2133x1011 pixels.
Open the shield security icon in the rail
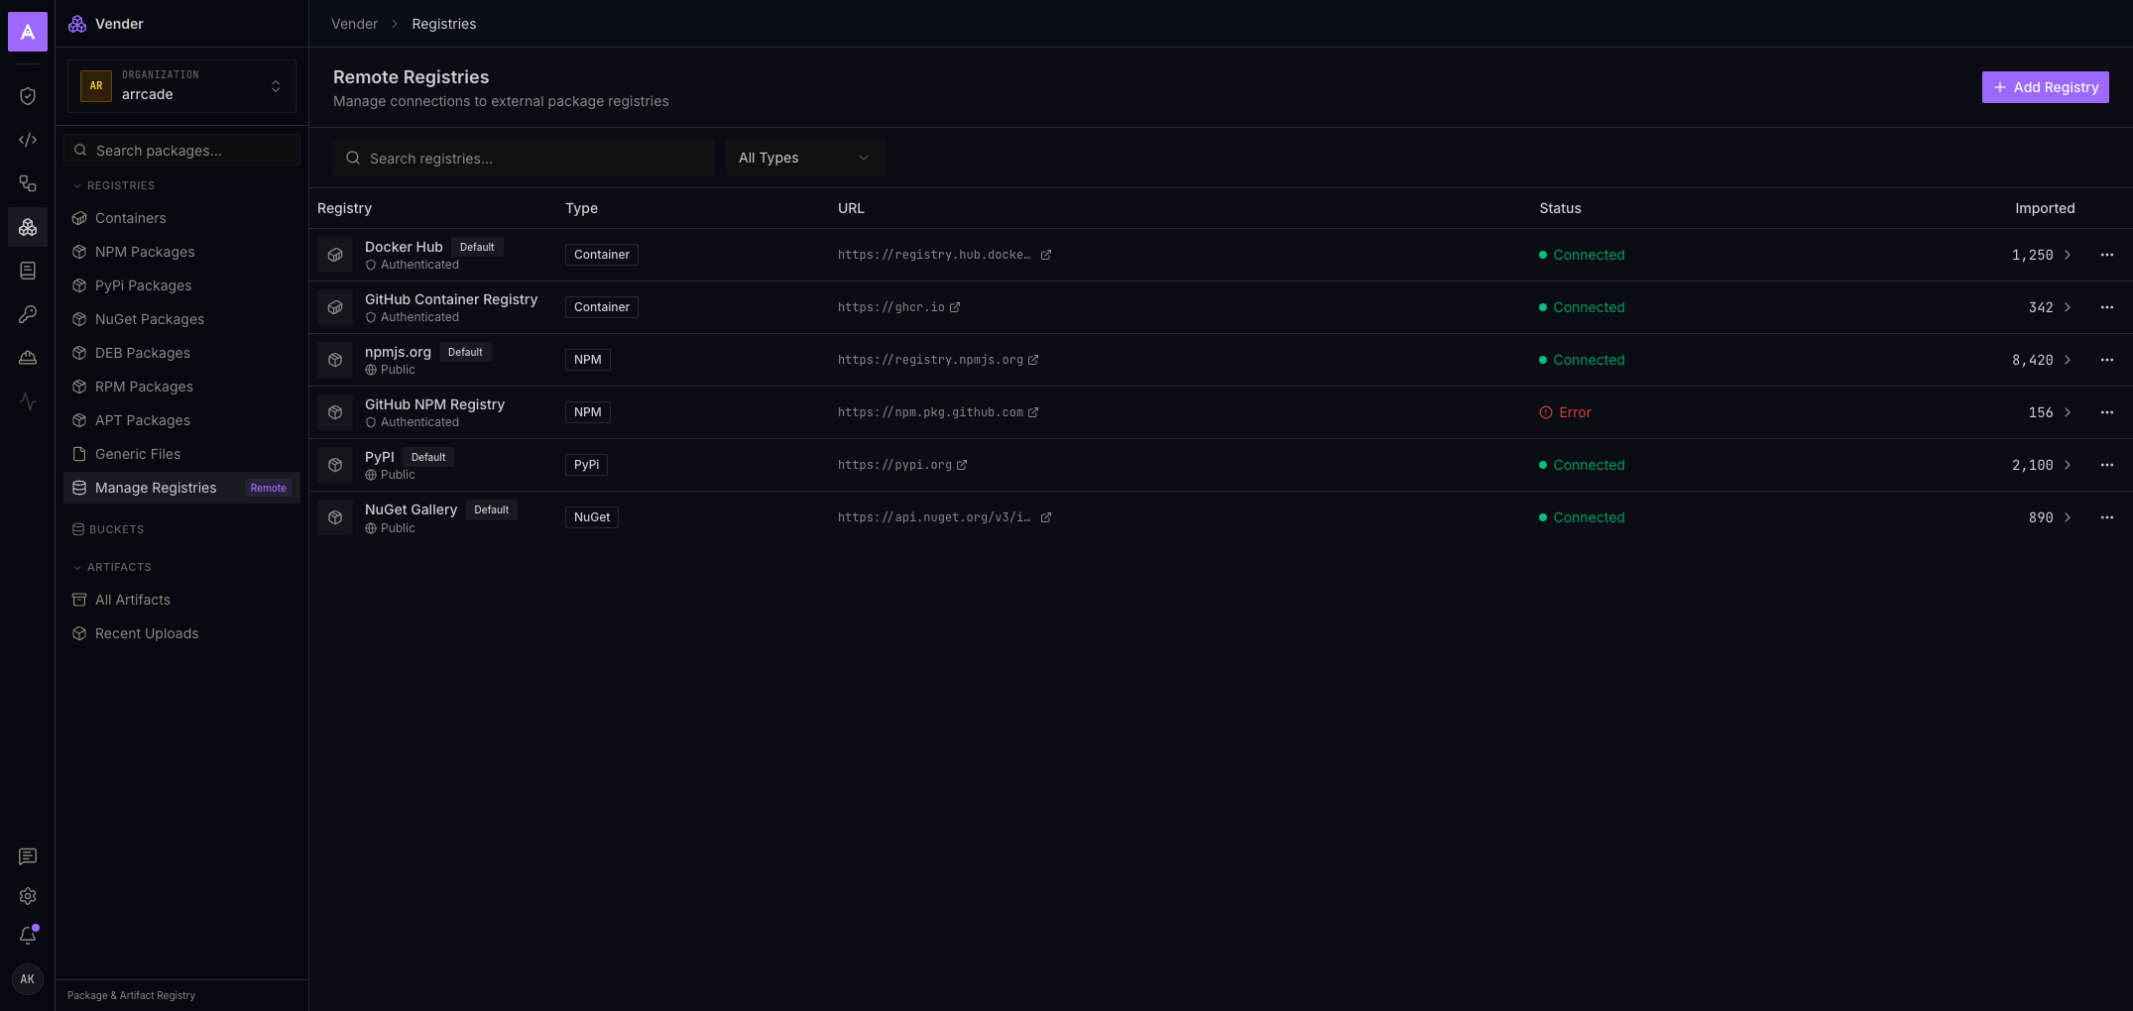(28, 96)
